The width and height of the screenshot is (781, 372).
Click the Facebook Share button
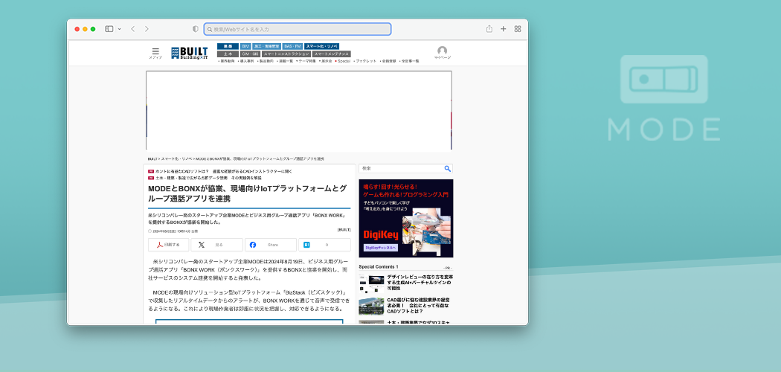pos(270,245)
